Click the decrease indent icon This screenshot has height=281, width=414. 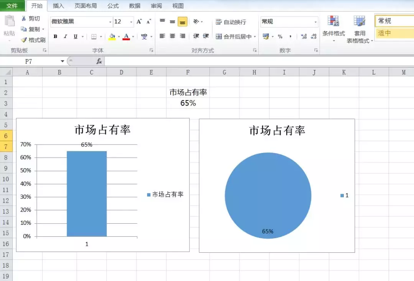point(196,36)
